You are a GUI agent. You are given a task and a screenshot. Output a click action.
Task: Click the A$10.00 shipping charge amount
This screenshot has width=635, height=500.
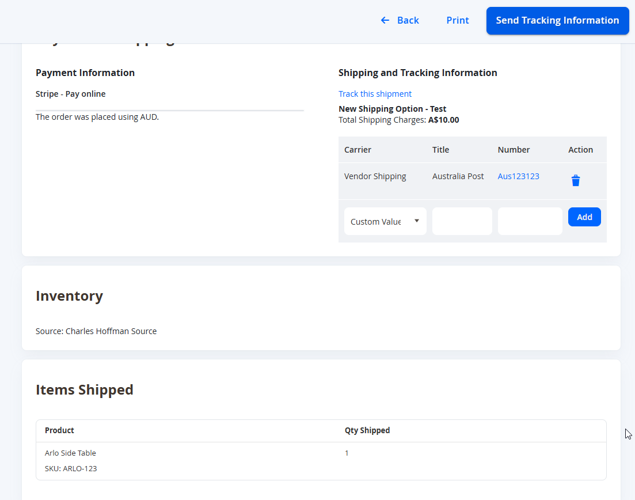point(443,120)
